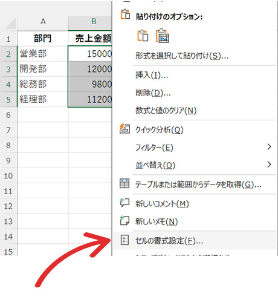Click the Format Cells icon
This screenshot has width=278, height=297.
click(x=124, y=240)
